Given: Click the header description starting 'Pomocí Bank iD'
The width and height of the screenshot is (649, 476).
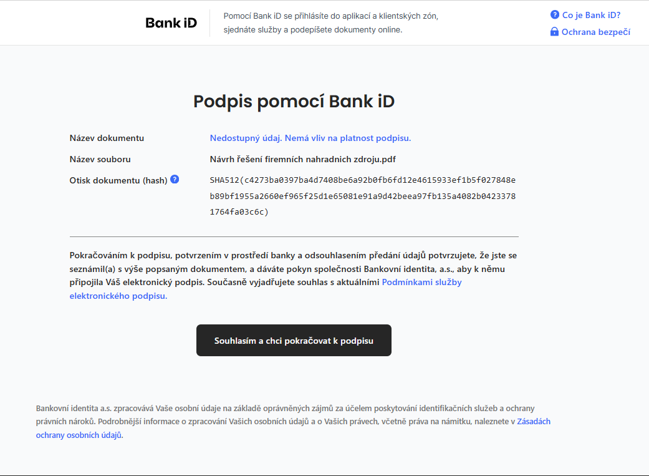Looking at the screenshot, I should click(330, 23).
